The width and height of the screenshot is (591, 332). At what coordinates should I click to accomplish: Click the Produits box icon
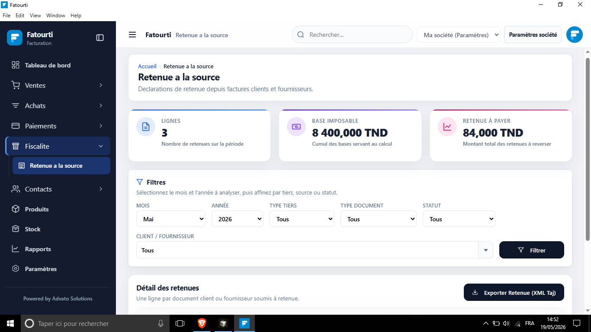pyautogui.click(x=16, y=209)
